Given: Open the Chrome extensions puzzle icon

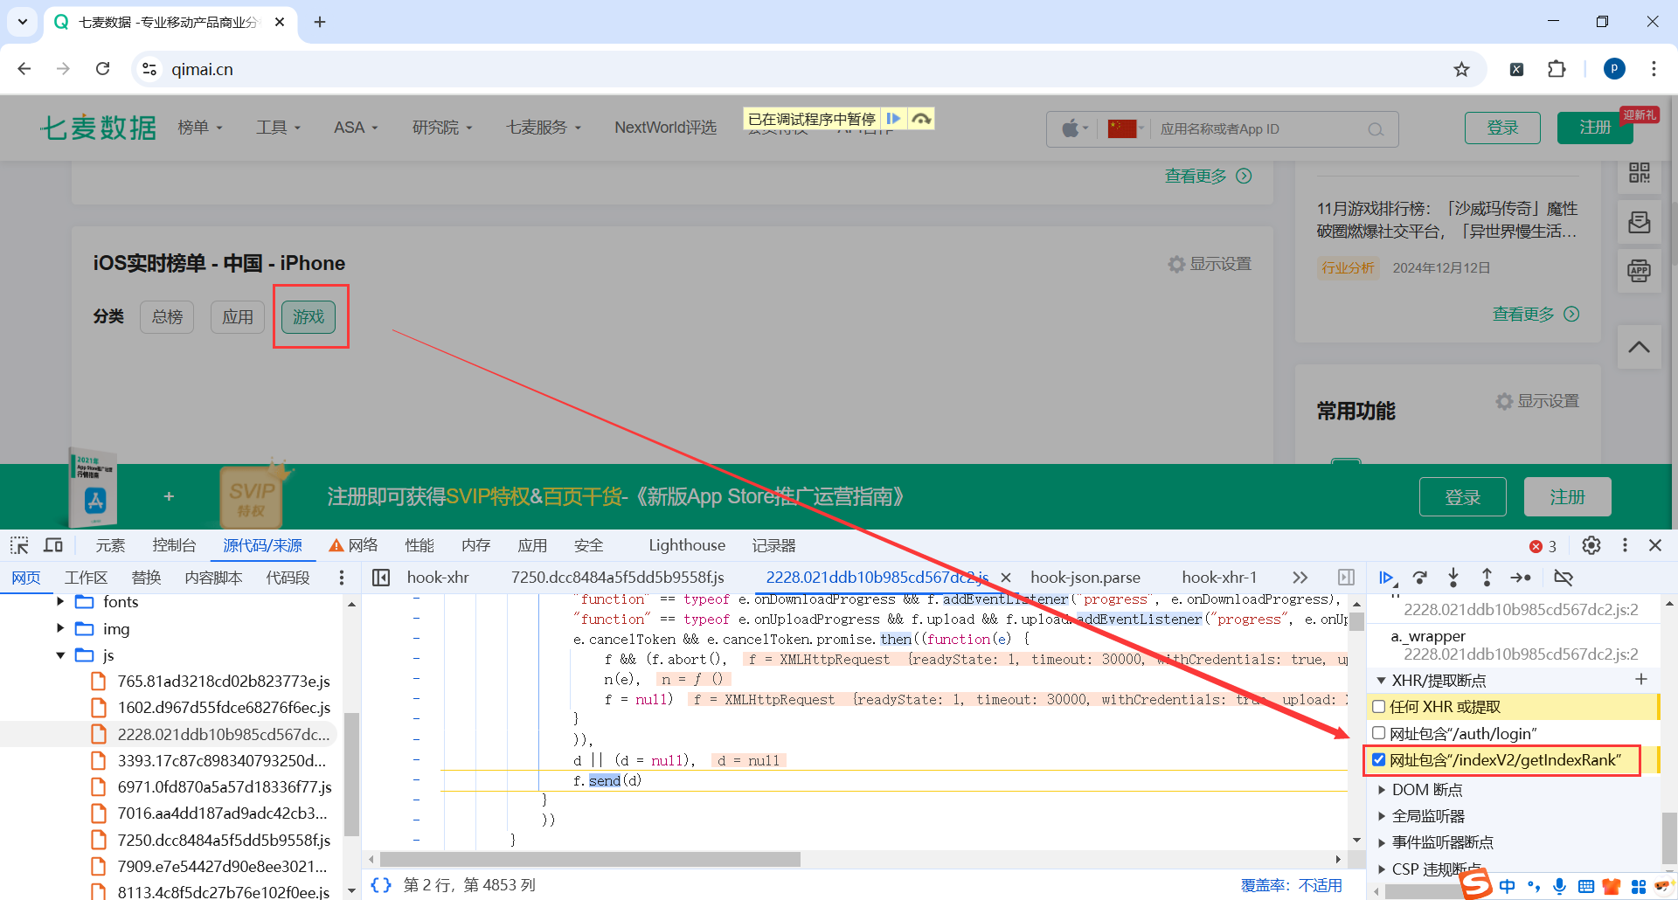Looking at the screenshot, I should click(1557, 69).
